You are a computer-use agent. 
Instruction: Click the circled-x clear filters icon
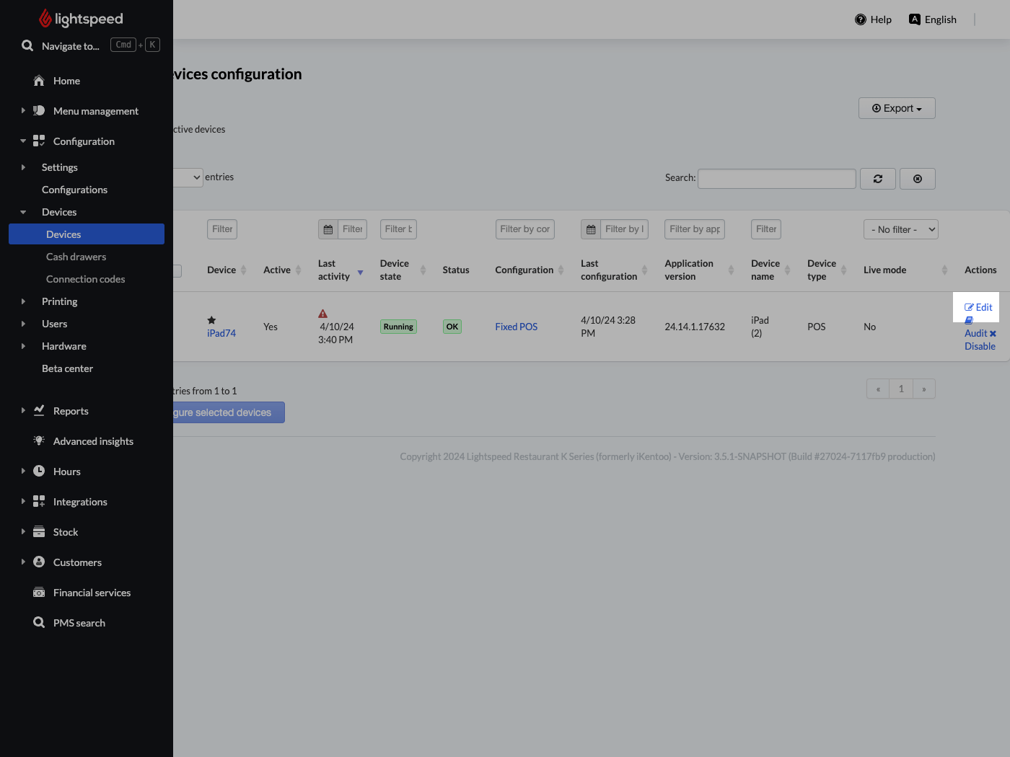(917, 178)
